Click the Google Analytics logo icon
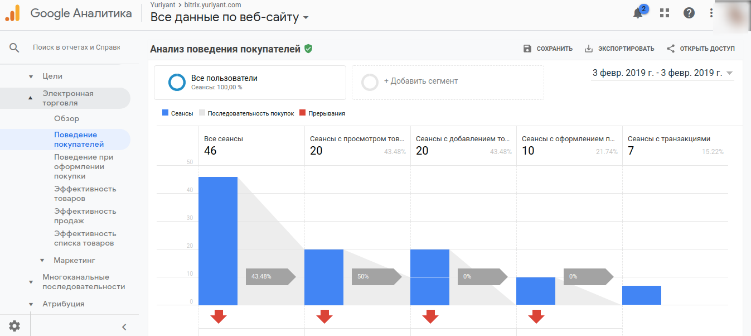The height and width of the screenshot is (336, 751). (x=12, y=13)
